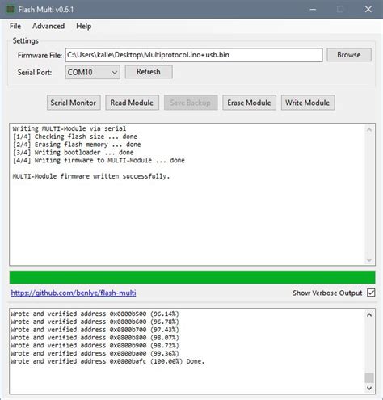
Task: Open the Advanced menu
Action: [48, 26]
